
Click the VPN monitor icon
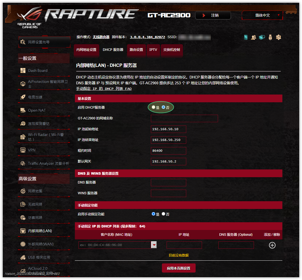pyautogui.click(x=23, y=150)
